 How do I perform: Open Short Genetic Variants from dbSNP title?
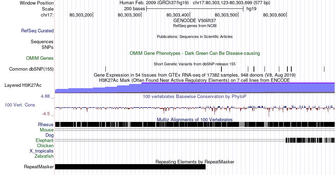(x=195, y=64)
